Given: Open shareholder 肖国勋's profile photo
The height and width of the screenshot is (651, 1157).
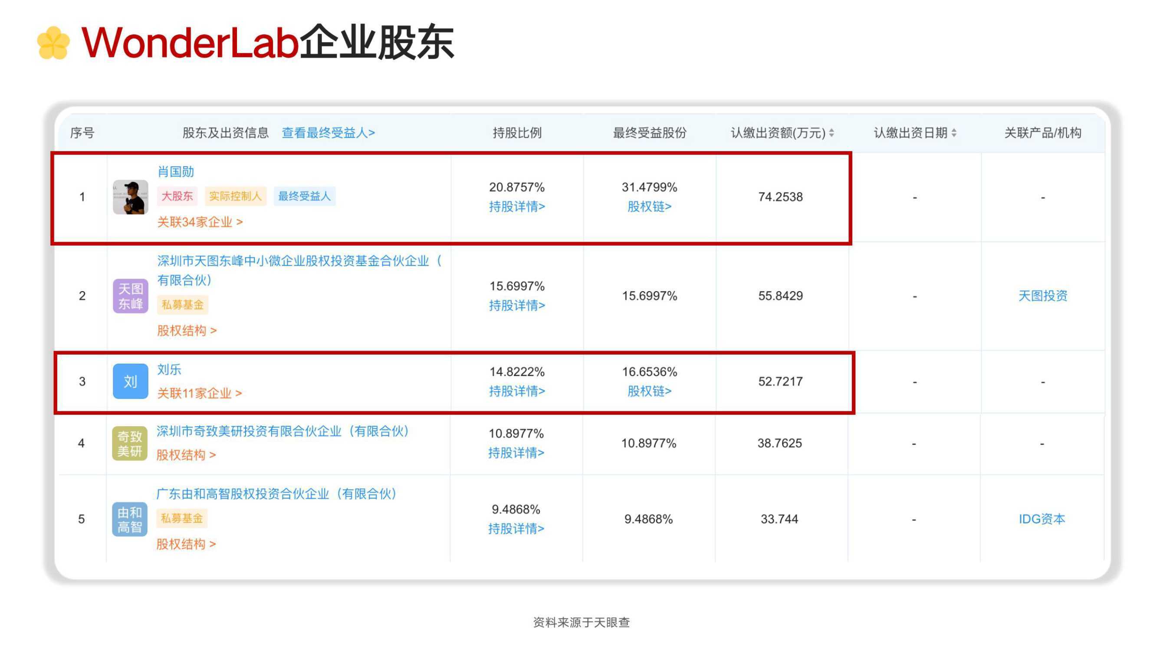Looking at the screenshot, I should [130, 197].
